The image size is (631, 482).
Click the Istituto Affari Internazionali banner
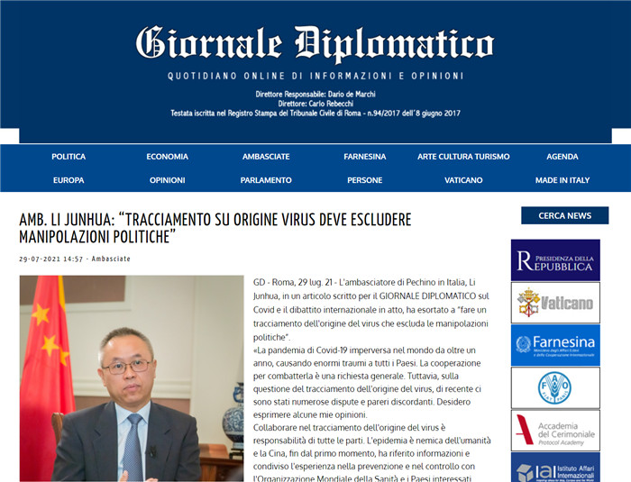pos(555,468)
